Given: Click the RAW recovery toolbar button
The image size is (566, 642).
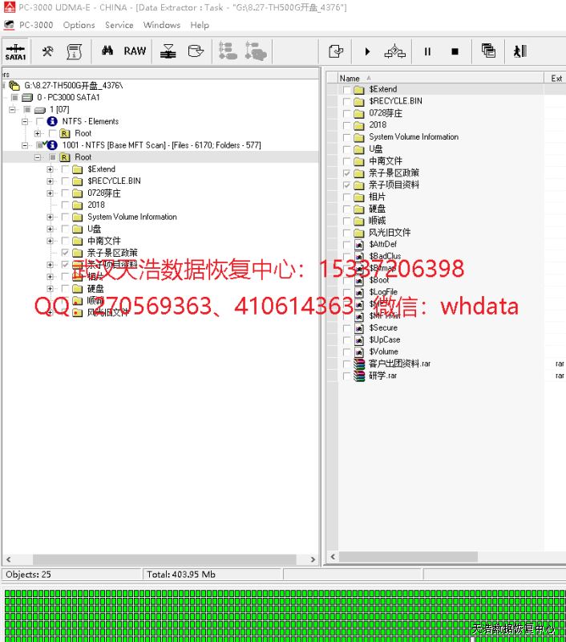Looking at the screenshot, I should [135, 51].
